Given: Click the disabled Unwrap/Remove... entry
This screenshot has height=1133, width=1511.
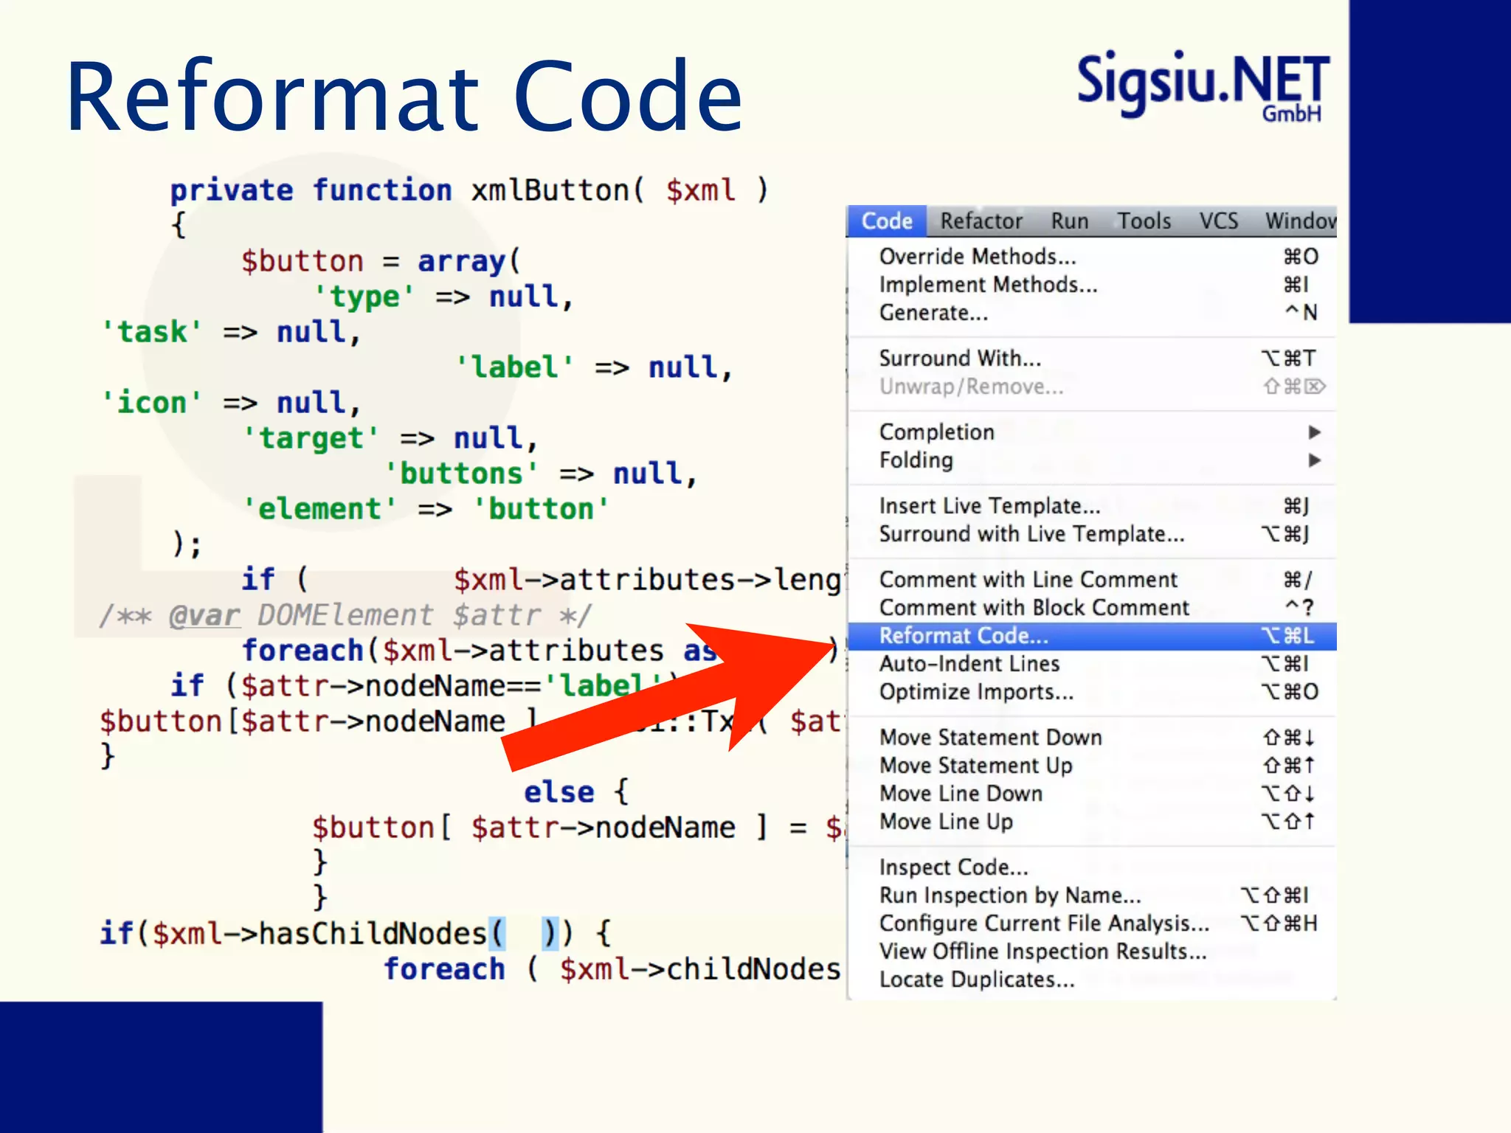Looking at the screenshot, I should (1092, 387).
